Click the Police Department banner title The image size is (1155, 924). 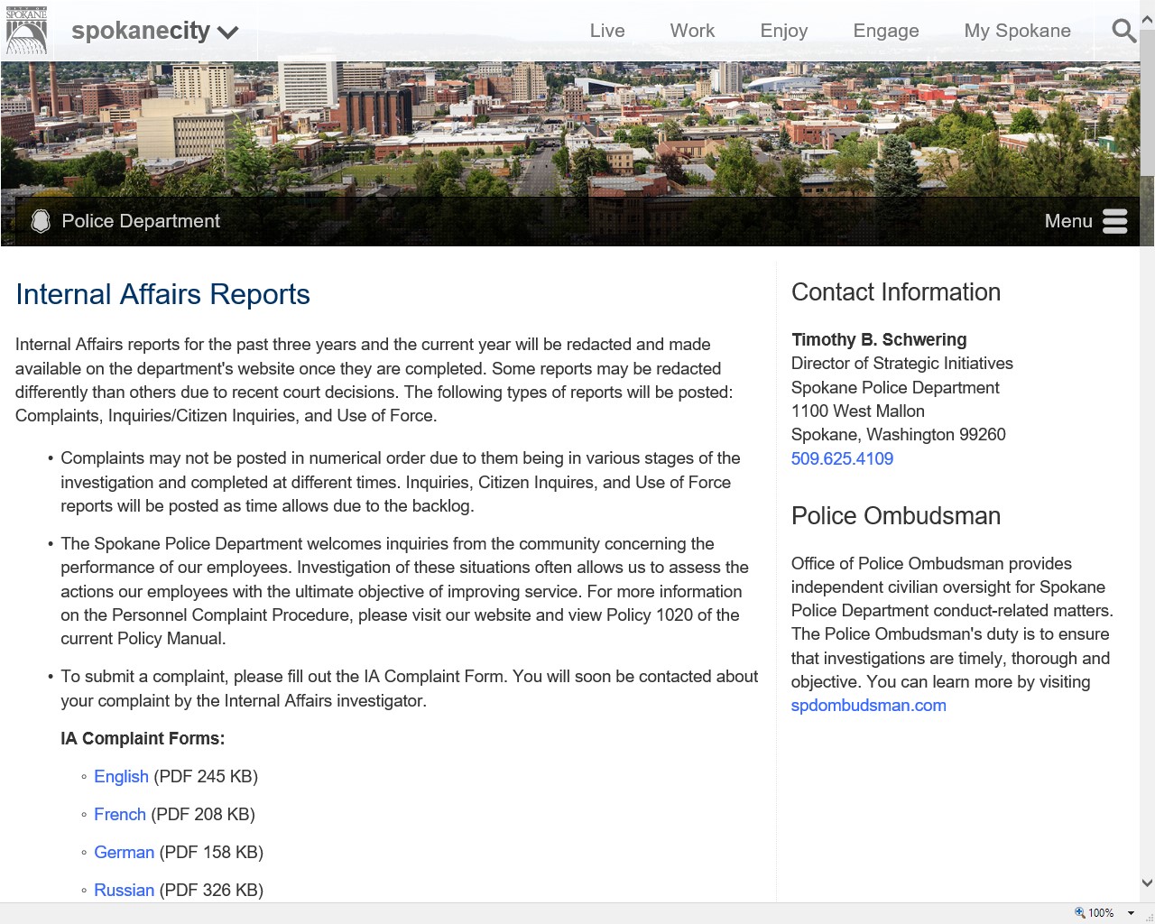141,221
